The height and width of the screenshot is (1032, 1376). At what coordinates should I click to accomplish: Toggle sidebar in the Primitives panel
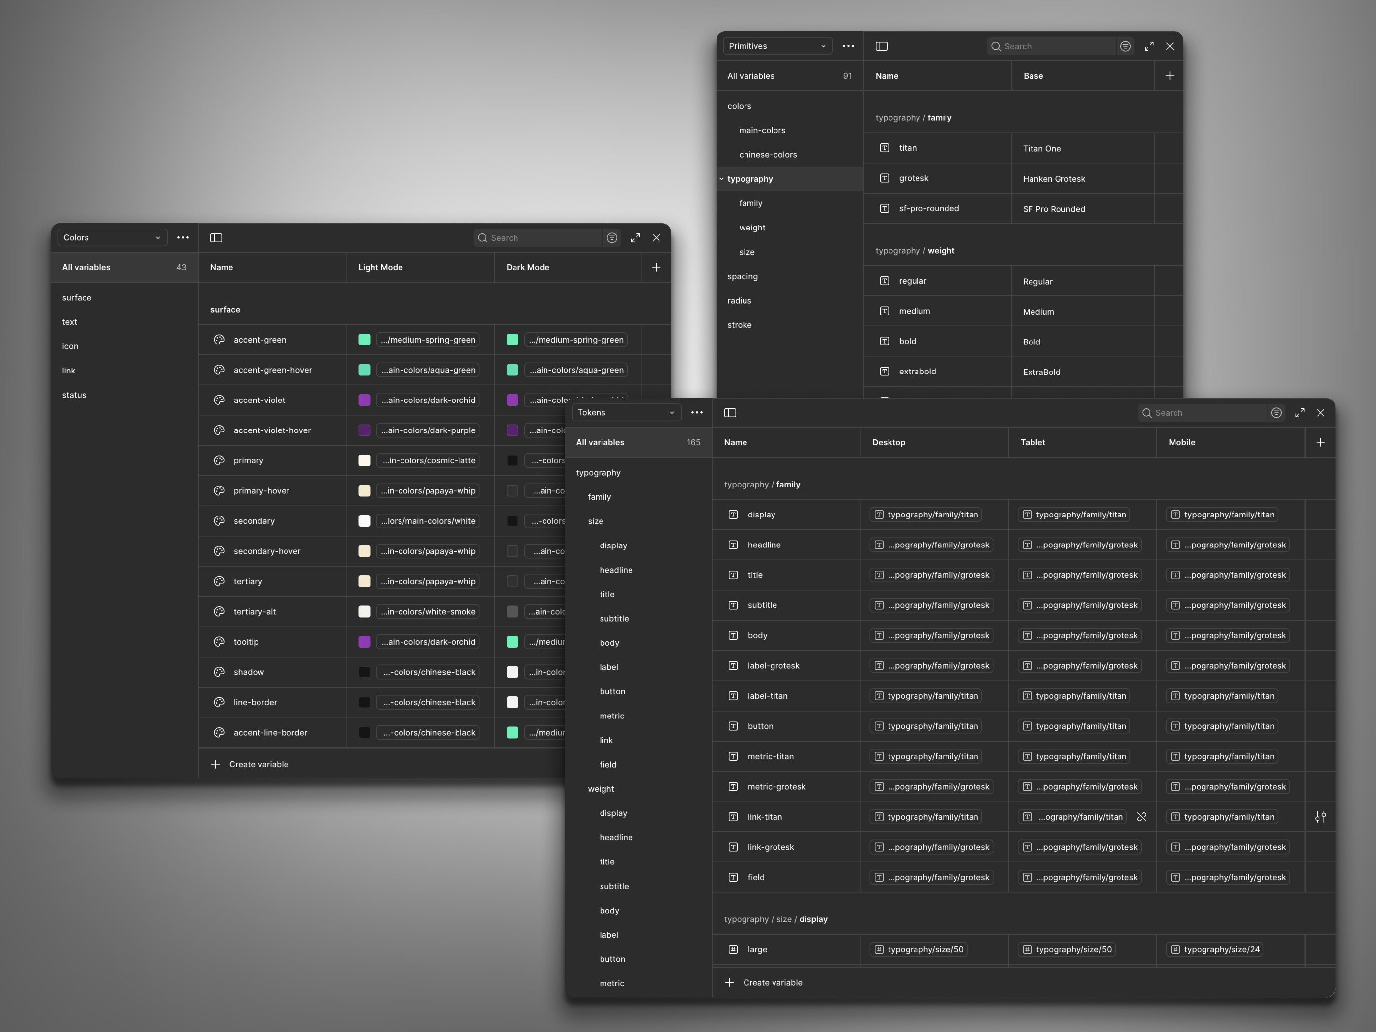coord(882,46)
